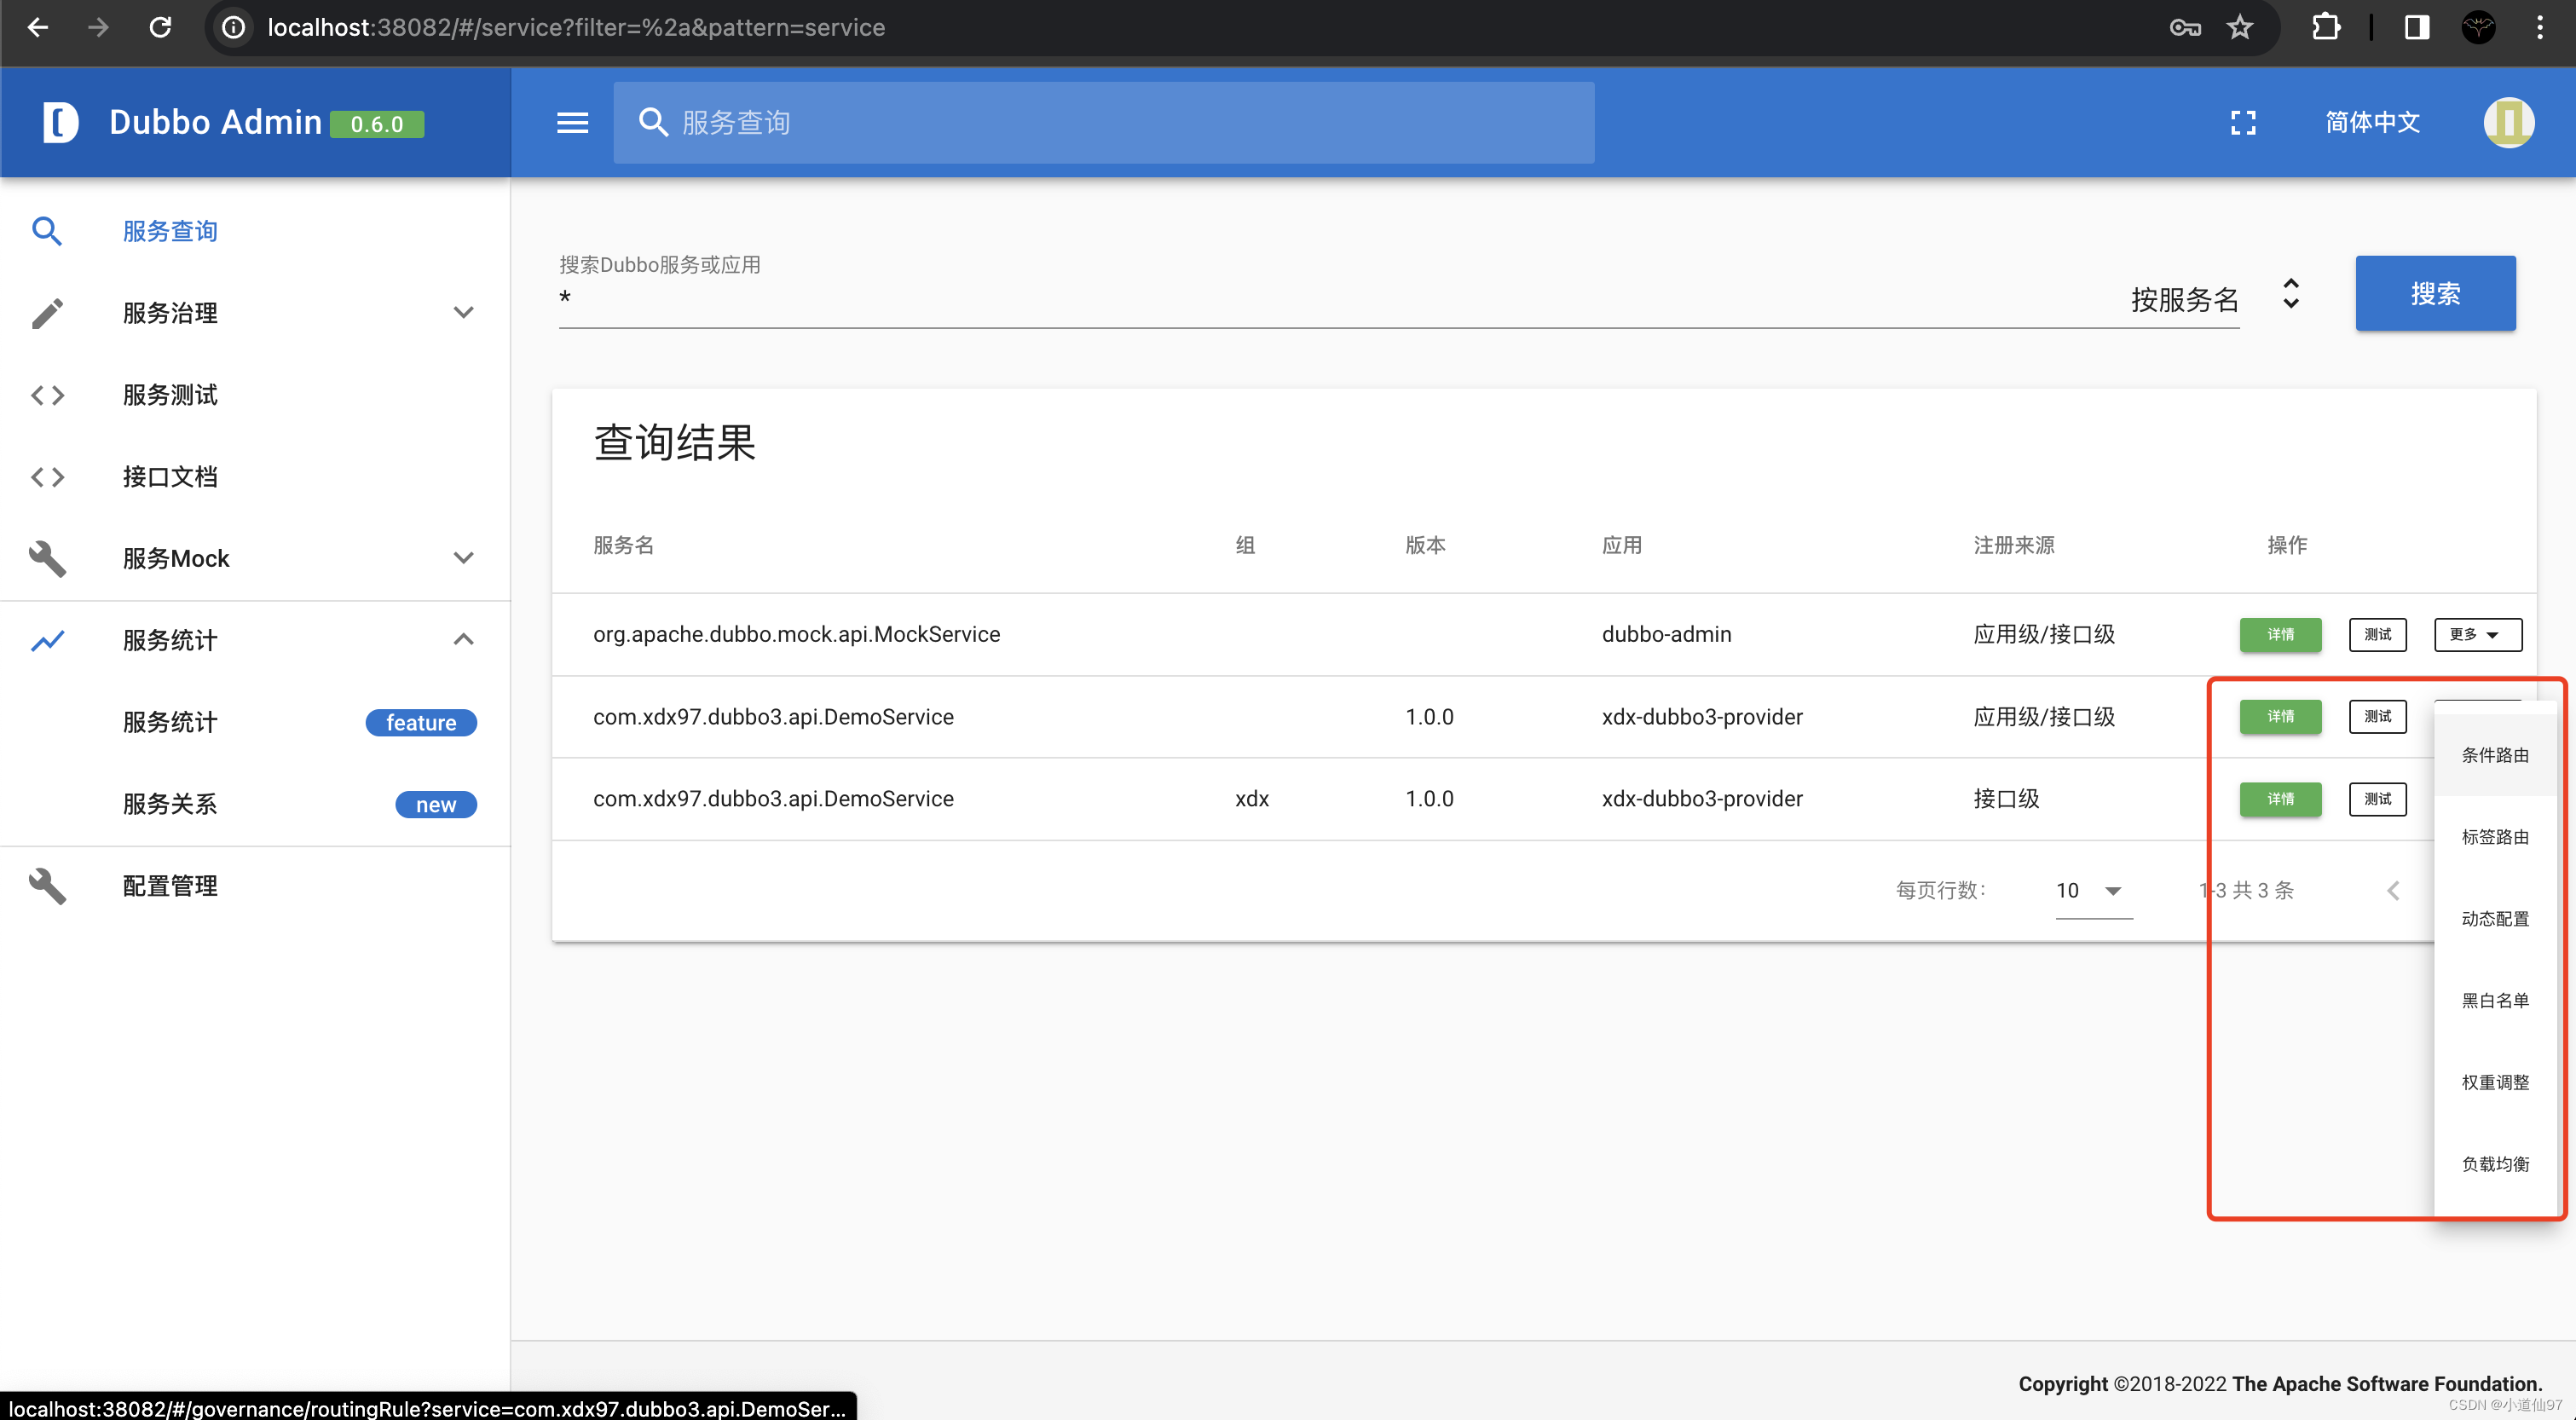Click the 注册来源 column header
This screenshot has width=2576, height=1420.
(x=2013, y=545)
